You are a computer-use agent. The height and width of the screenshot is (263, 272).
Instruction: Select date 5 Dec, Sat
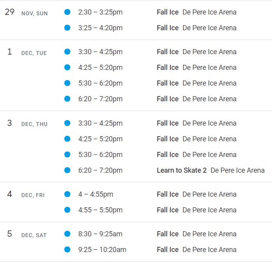coord(27,234)
